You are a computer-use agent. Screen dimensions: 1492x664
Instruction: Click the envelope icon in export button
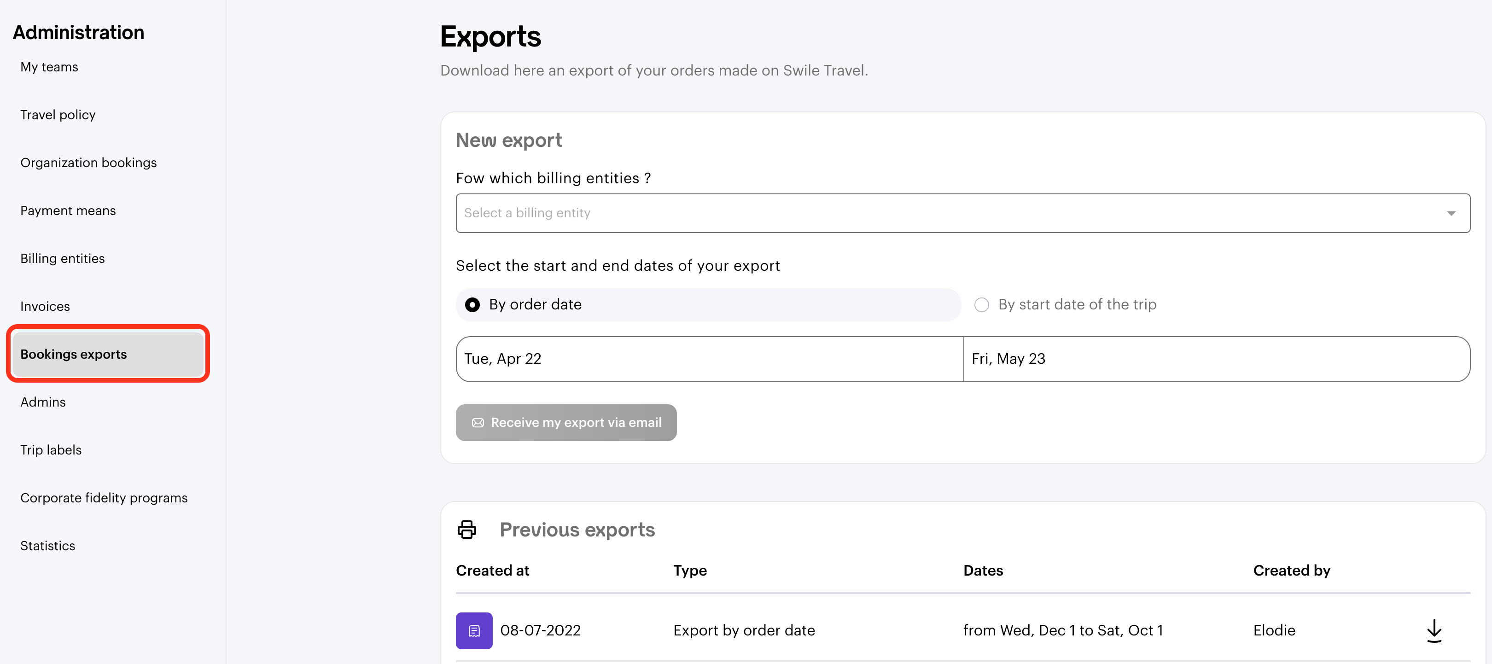click(478, 422)
